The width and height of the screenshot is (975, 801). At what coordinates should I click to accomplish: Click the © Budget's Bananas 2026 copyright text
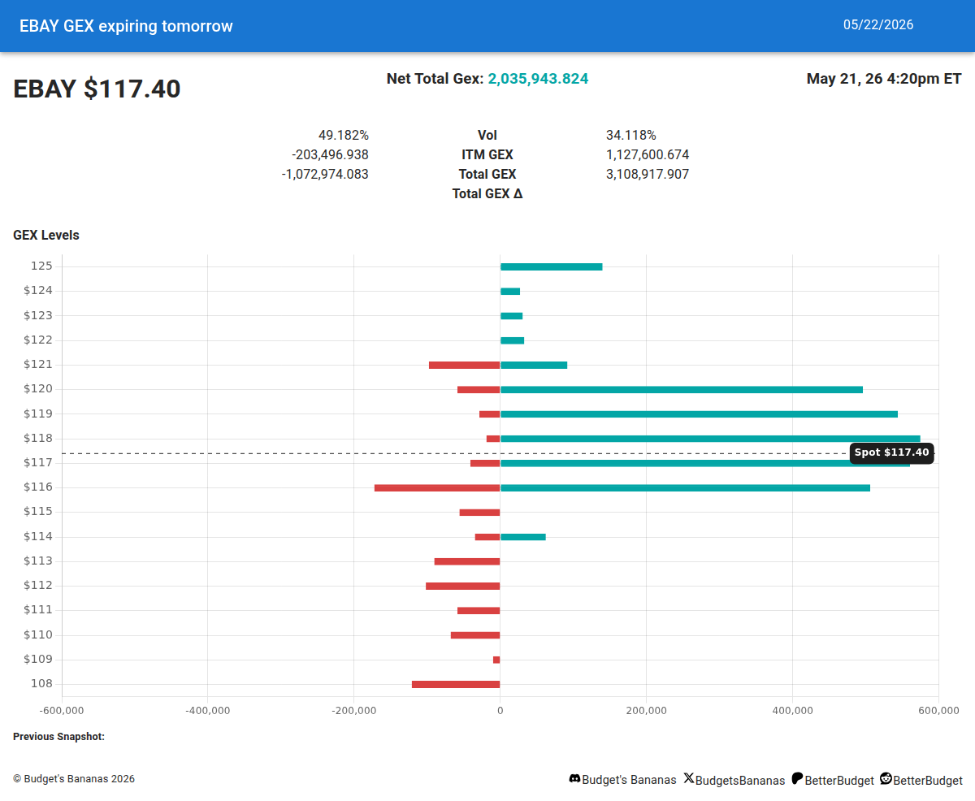coord(74,779)
